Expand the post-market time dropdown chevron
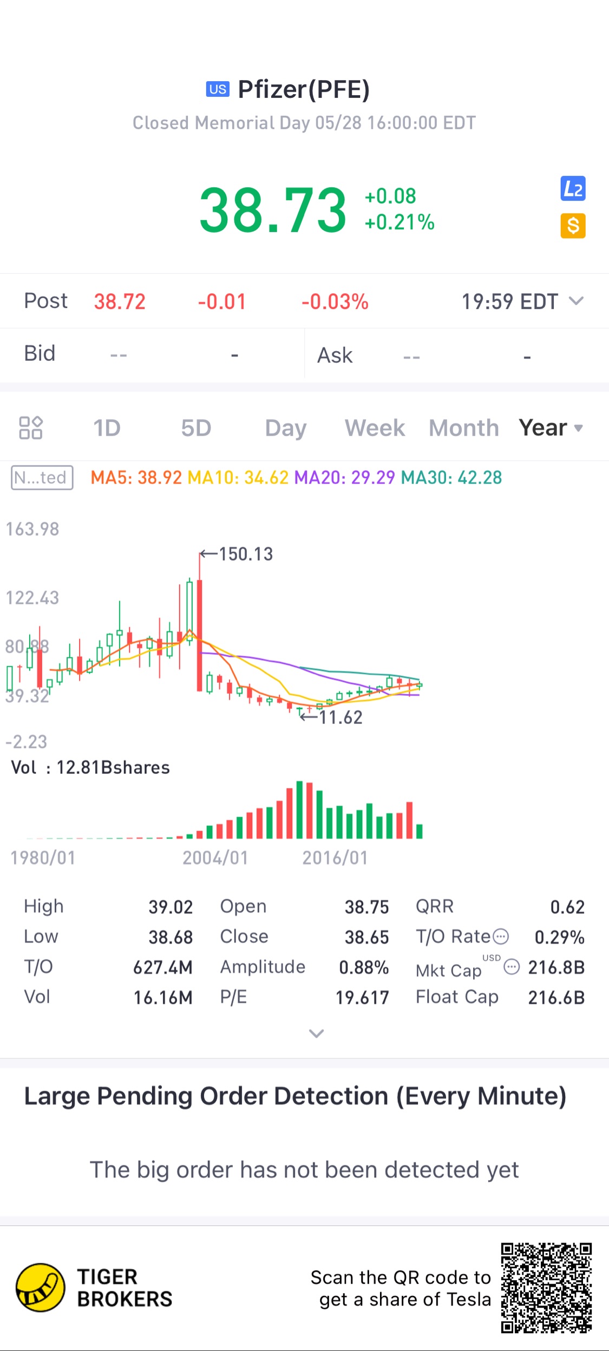The height and width of the screenshot is (1351, 609). point(577,301)
